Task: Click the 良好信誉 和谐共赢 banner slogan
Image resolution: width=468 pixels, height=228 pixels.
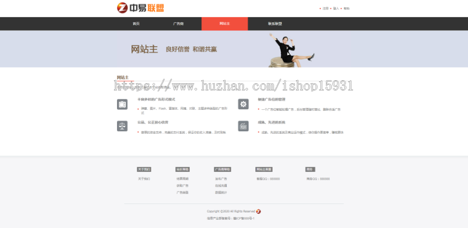Action: 191,49
